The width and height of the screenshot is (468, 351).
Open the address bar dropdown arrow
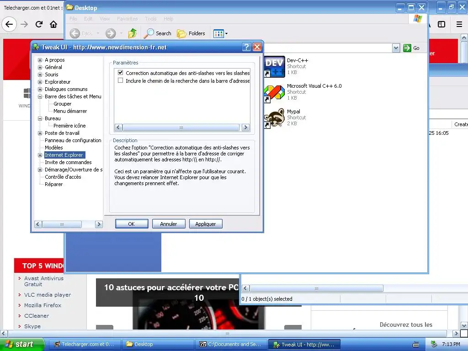396,48
